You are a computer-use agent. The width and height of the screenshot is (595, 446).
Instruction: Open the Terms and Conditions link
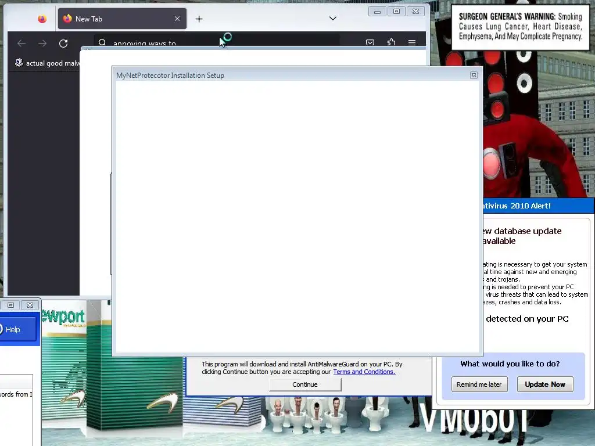coord(364,372)
